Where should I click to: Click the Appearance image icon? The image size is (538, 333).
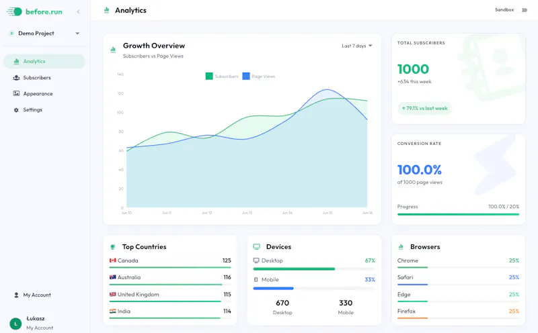tap(16, 93)
